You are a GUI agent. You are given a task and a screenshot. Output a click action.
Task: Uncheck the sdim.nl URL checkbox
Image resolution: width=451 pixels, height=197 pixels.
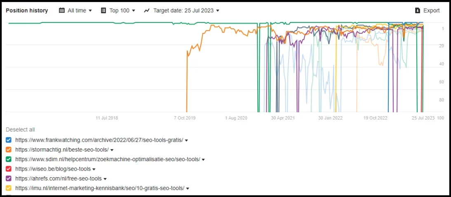click(9, 159)
